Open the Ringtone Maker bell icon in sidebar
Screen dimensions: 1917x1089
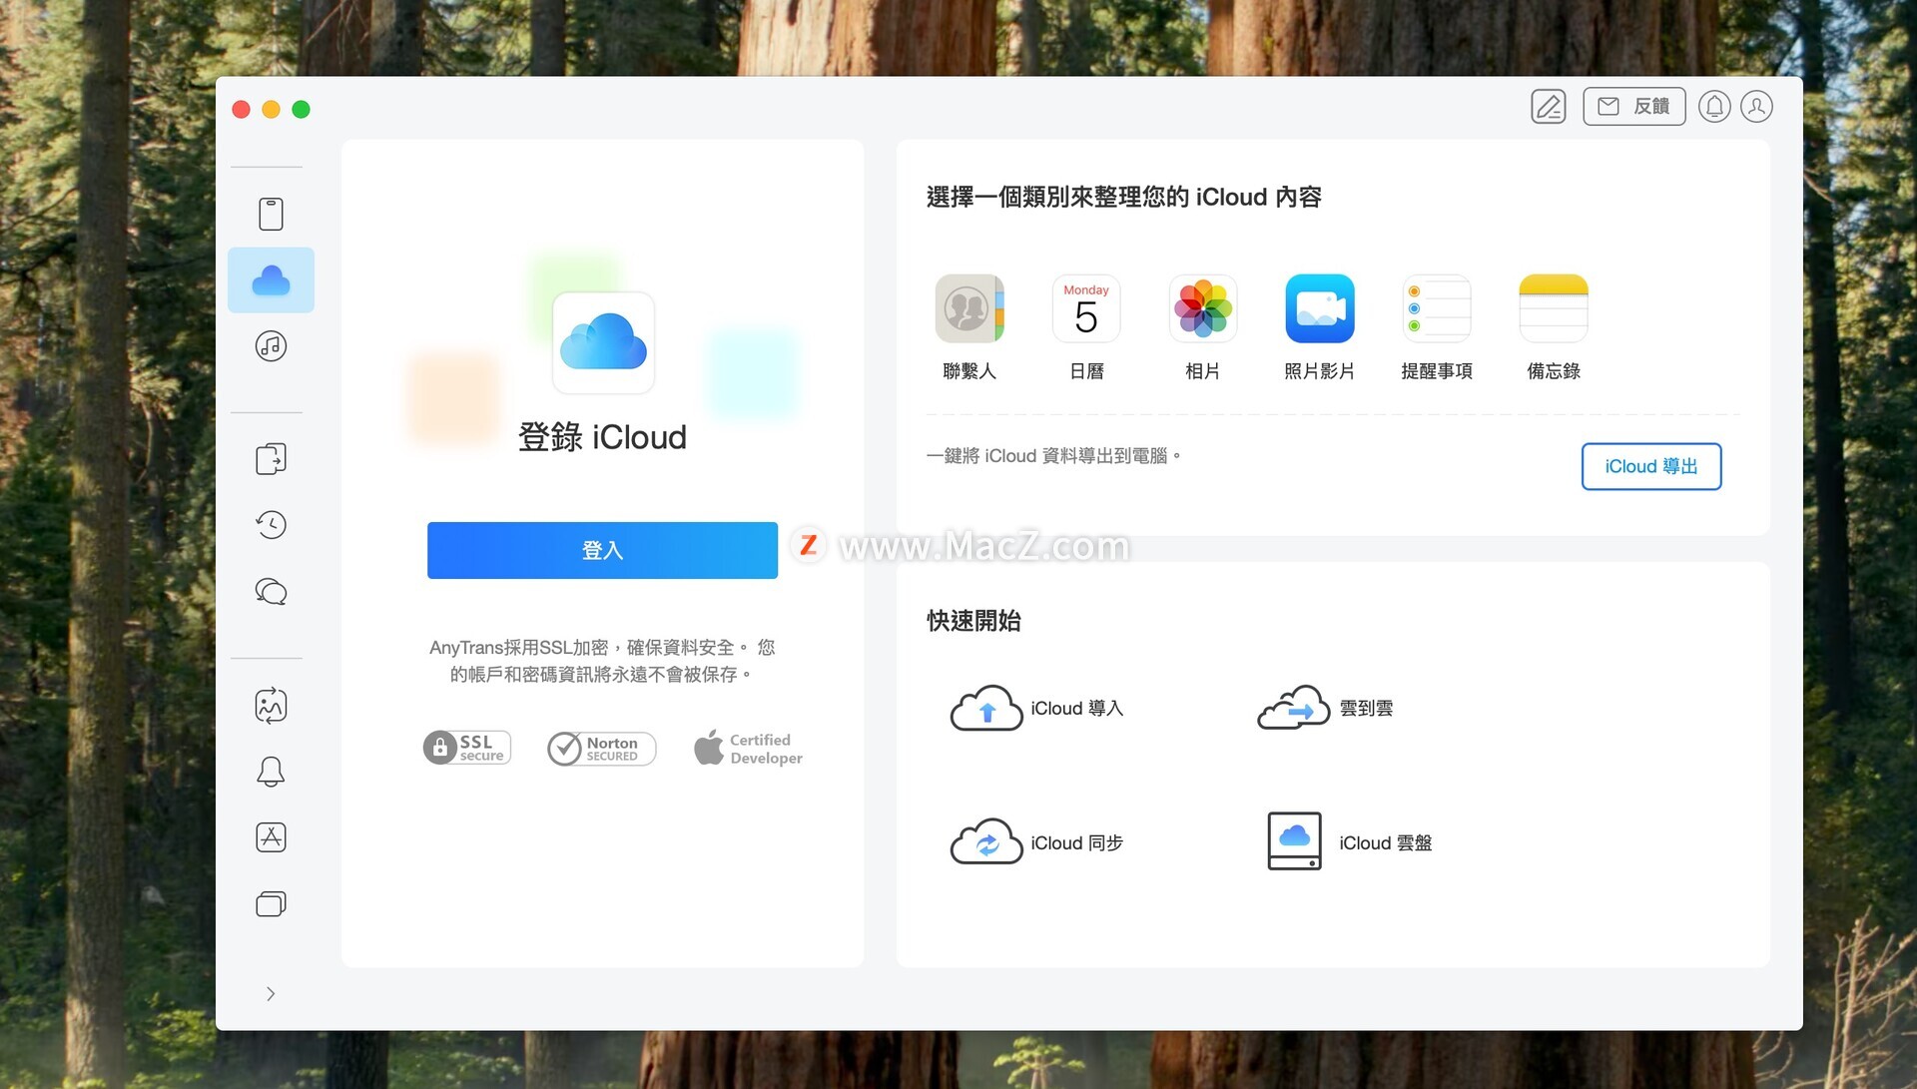click(271, 772)
